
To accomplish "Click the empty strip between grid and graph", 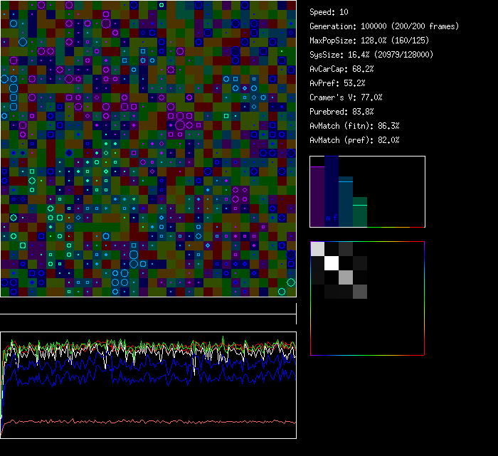I will [148, 306].
